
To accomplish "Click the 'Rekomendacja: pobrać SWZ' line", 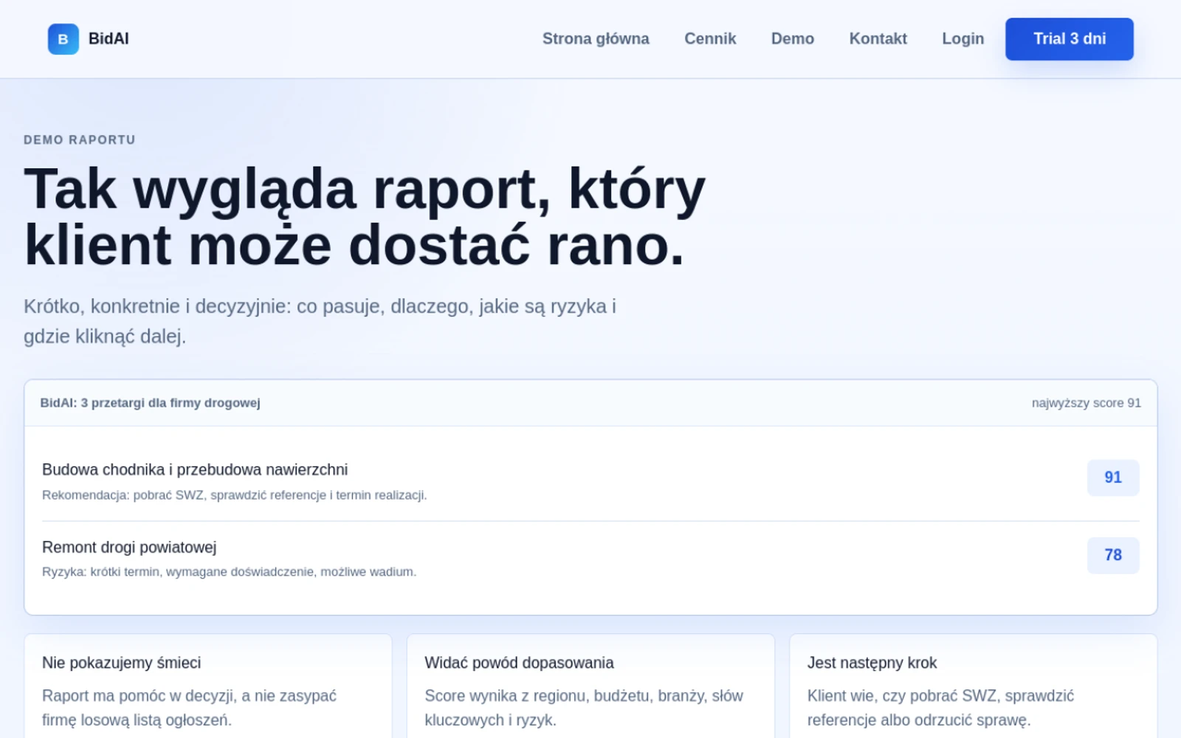I will click(235, 495).
